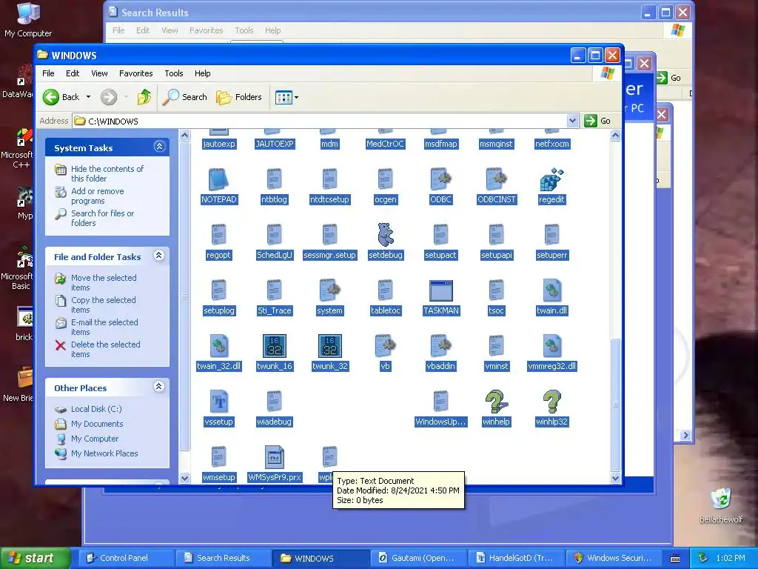Viewport: 758px width, 569px height.
Task: Click the task pane scrollbar down arrow
Action: coord(184,478)
